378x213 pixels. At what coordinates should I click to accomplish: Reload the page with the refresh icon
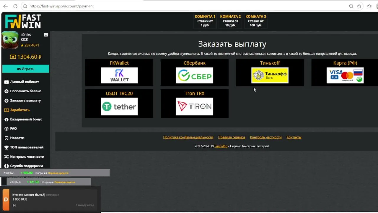tap(15, 6)
